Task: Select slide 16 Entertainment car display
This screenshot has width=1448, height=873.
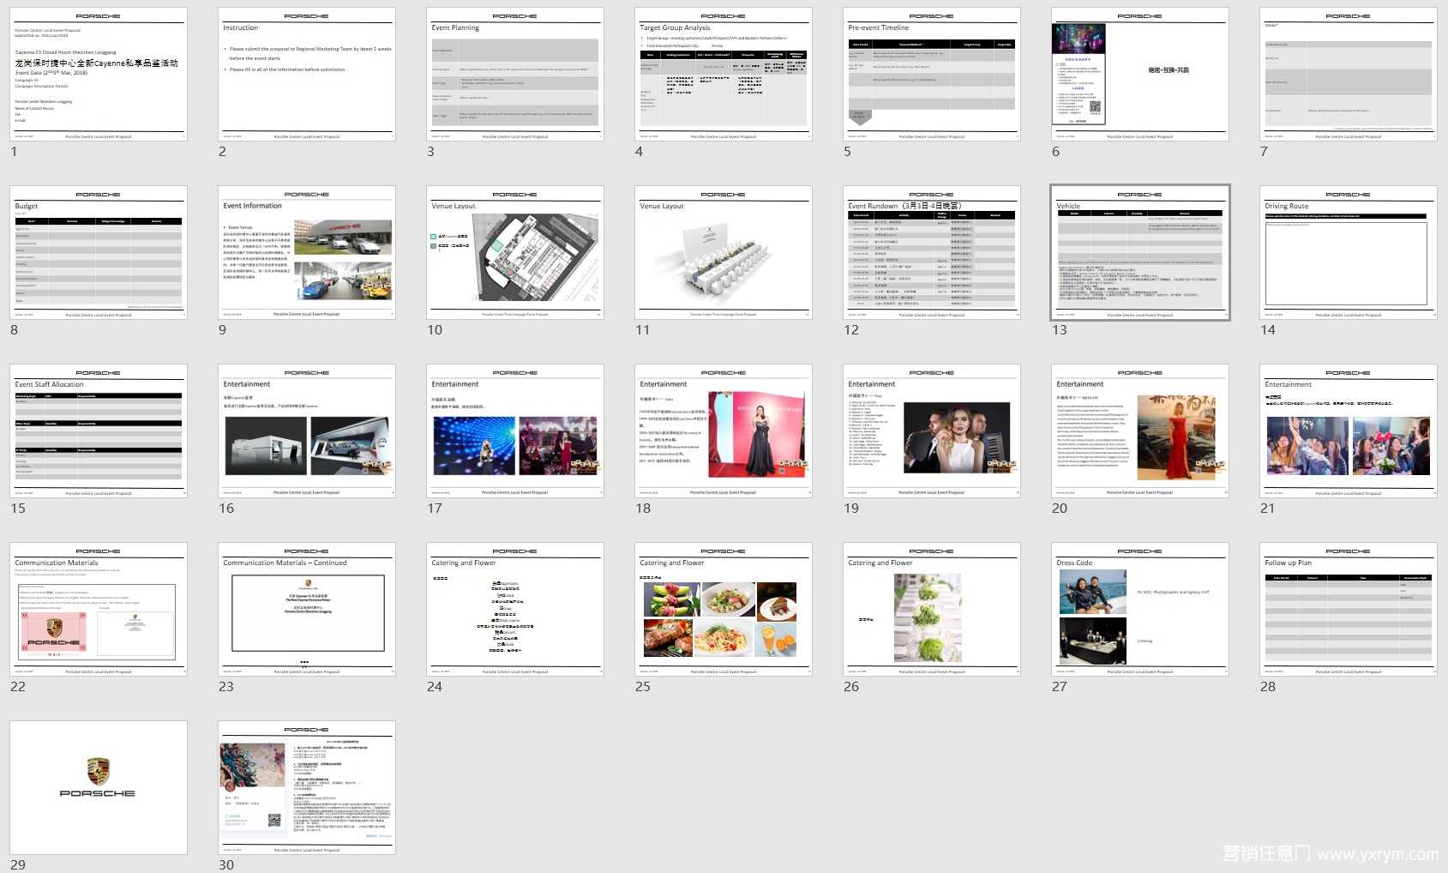Action: tap(307, 431)
